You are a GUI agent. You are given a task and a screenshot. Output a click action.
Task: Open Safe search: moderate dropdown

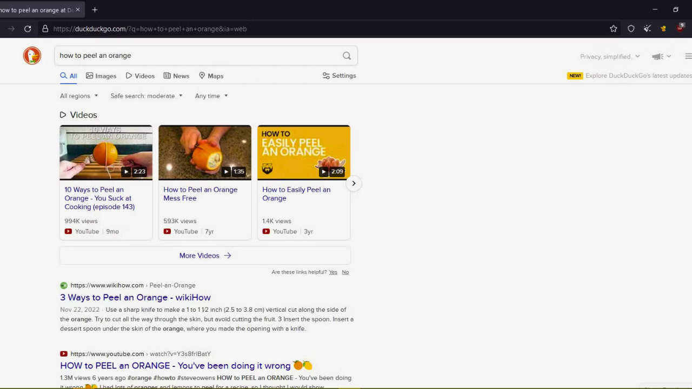click(x=146, y=96)
